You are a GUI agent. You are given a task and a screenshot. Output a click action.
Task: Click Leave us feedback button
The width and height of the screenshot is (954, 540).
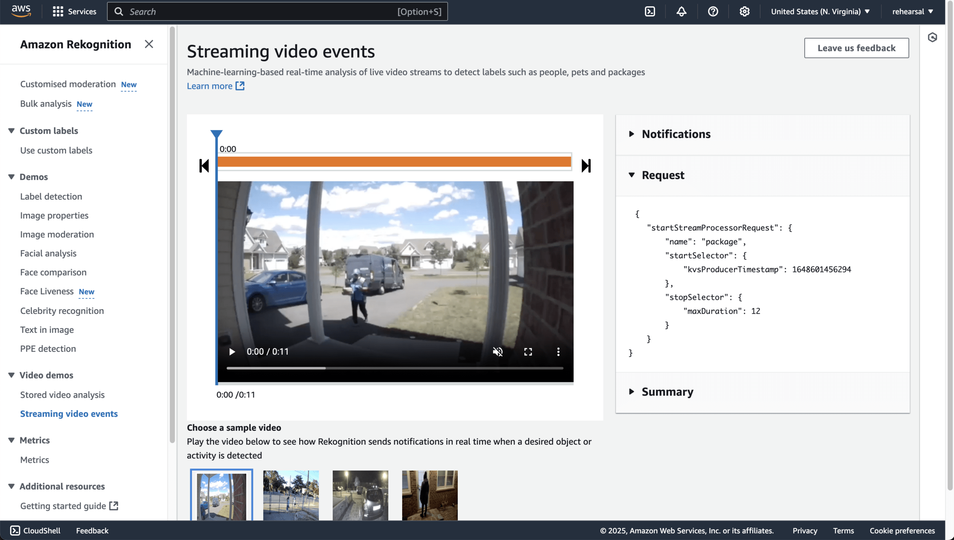tap(856, 48)
